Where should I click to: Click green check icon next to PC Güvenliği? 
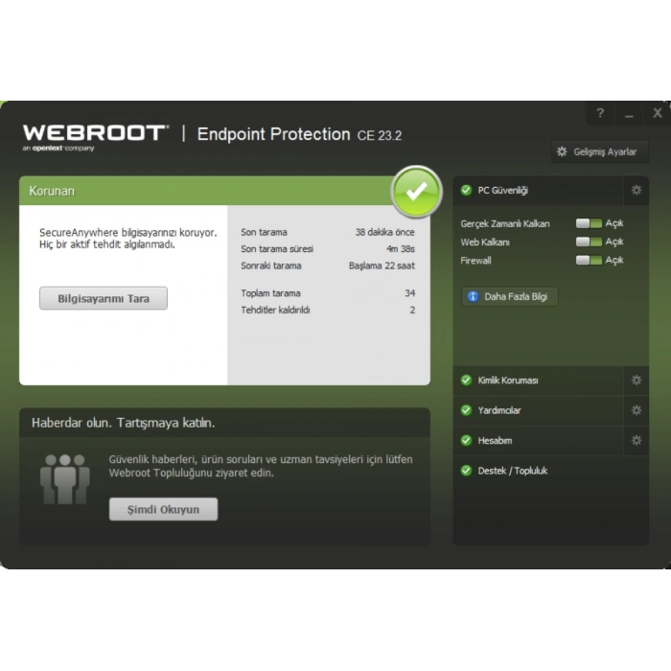[x=466, y=191]
